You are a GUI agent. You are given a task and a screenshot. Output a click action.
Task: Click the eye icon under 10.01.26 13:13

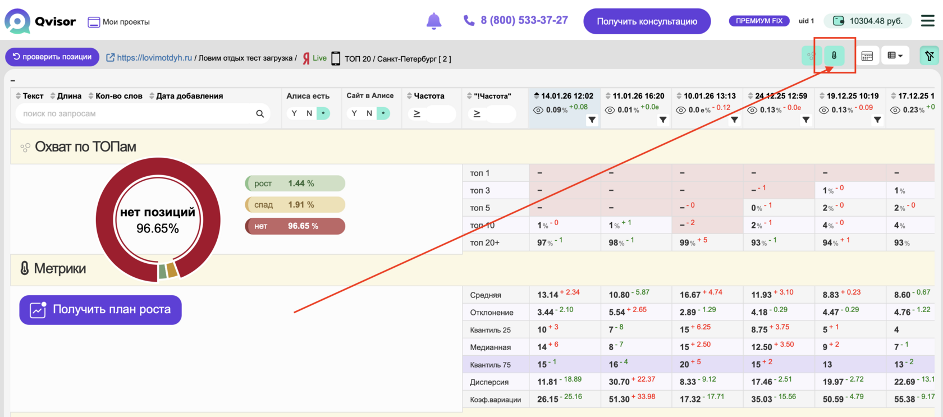pyautogui.click(x=681, y=110)
